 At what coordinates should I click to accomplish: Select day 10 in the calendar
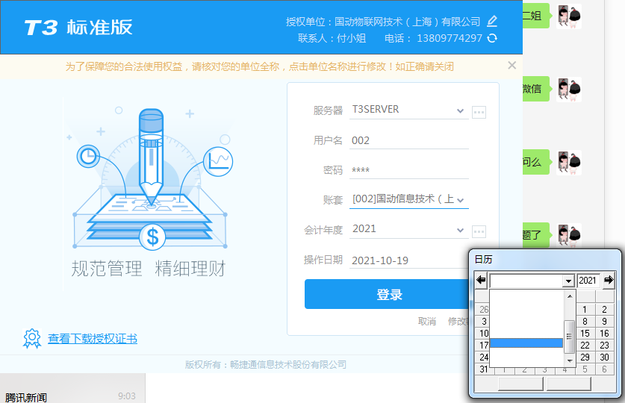484,334
